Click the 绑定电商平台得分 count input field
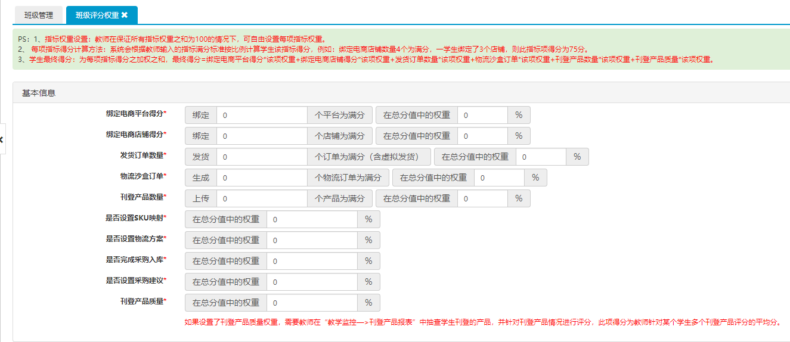This screenshot has width=790, height=342. pyautogui.click(x=262, y=115)
